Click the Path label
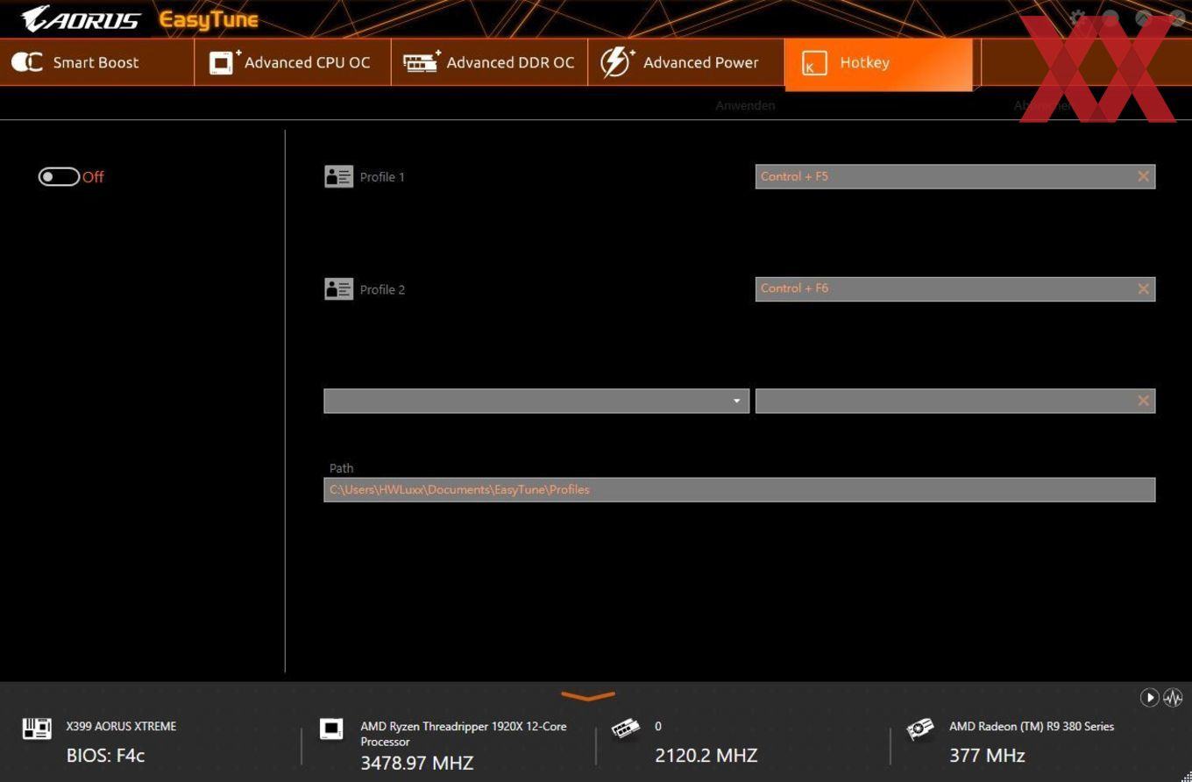The image size is (1192, 782). pyautogui.click(x=342, y=468)
